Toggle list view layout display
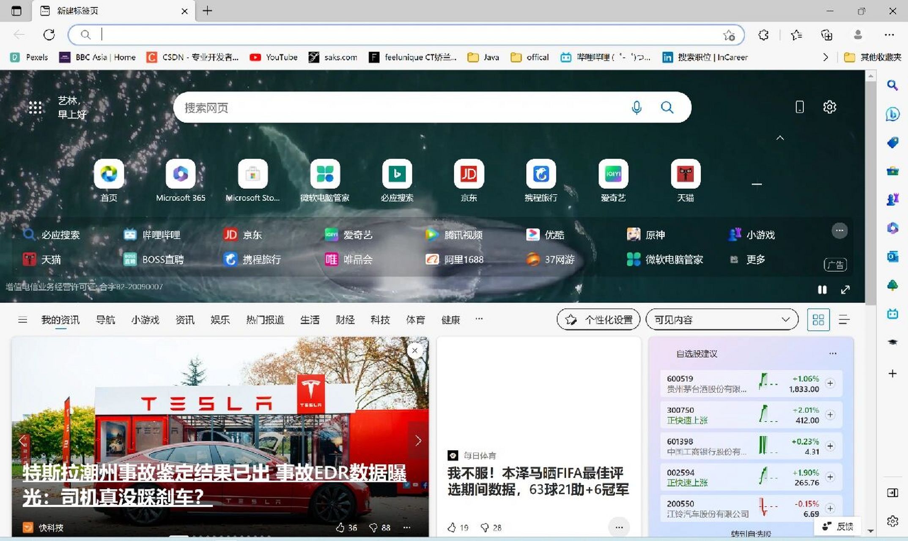 (844, 320)
